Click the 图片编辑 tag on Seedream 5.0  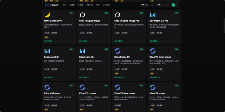click(54, 69)
